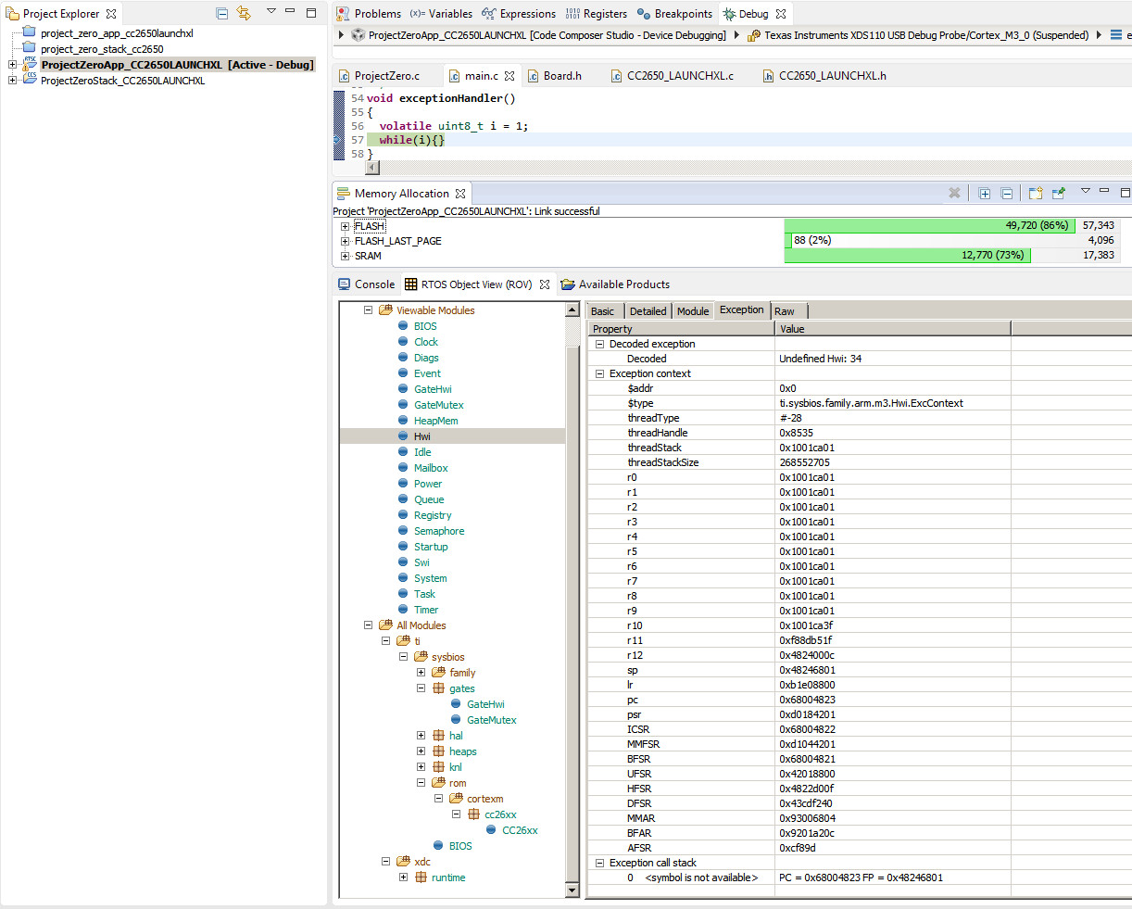Click the Debug view bug icon
The width and height of the screenshot is (1132, 909).
729,14
